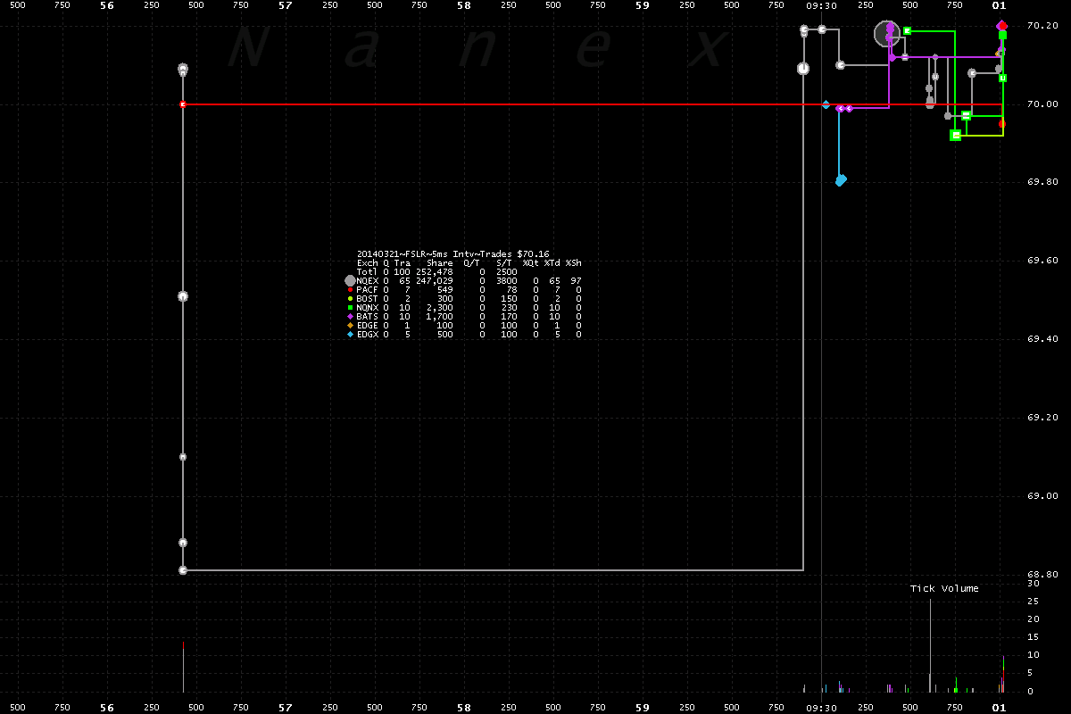
Task: Click the "30" tick volume scale label
Action: 1033,583
